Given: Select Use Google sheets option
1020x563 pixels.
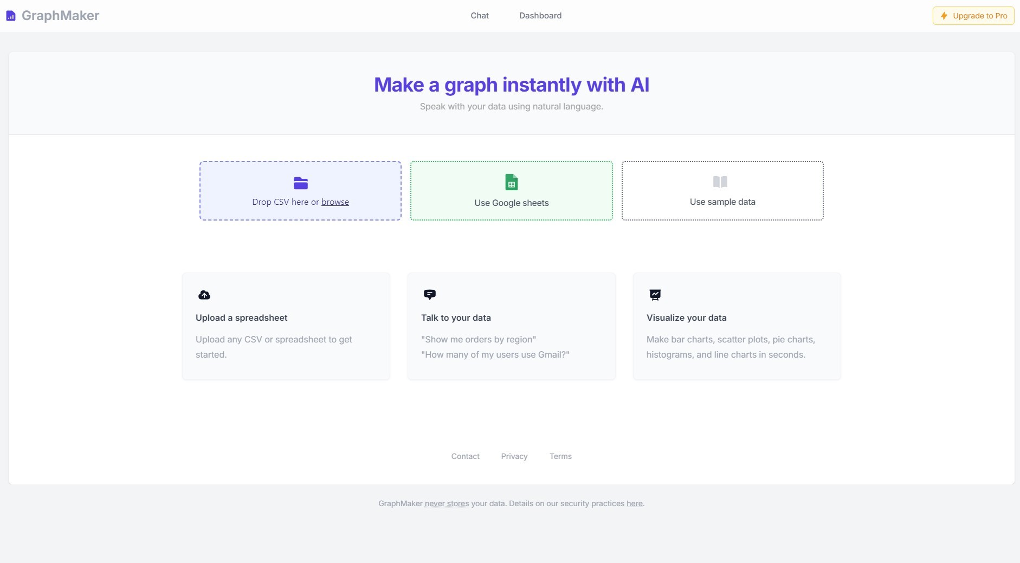Looking at the screenshot, I should click(x=512, y=191).
